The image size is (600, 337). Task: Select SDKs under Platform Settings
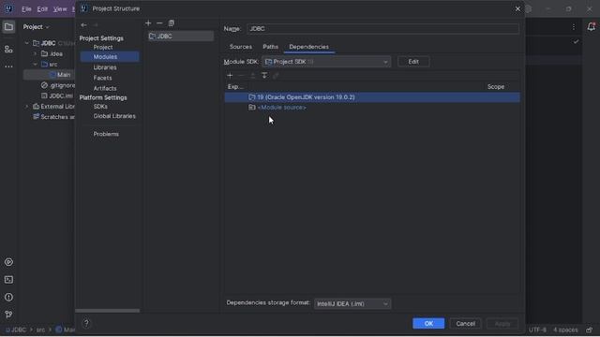(100, 106)
